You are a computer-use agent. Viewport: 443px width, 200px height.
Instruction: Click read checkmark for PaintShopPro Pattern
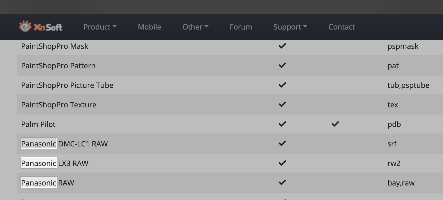[x=282, y=65]
